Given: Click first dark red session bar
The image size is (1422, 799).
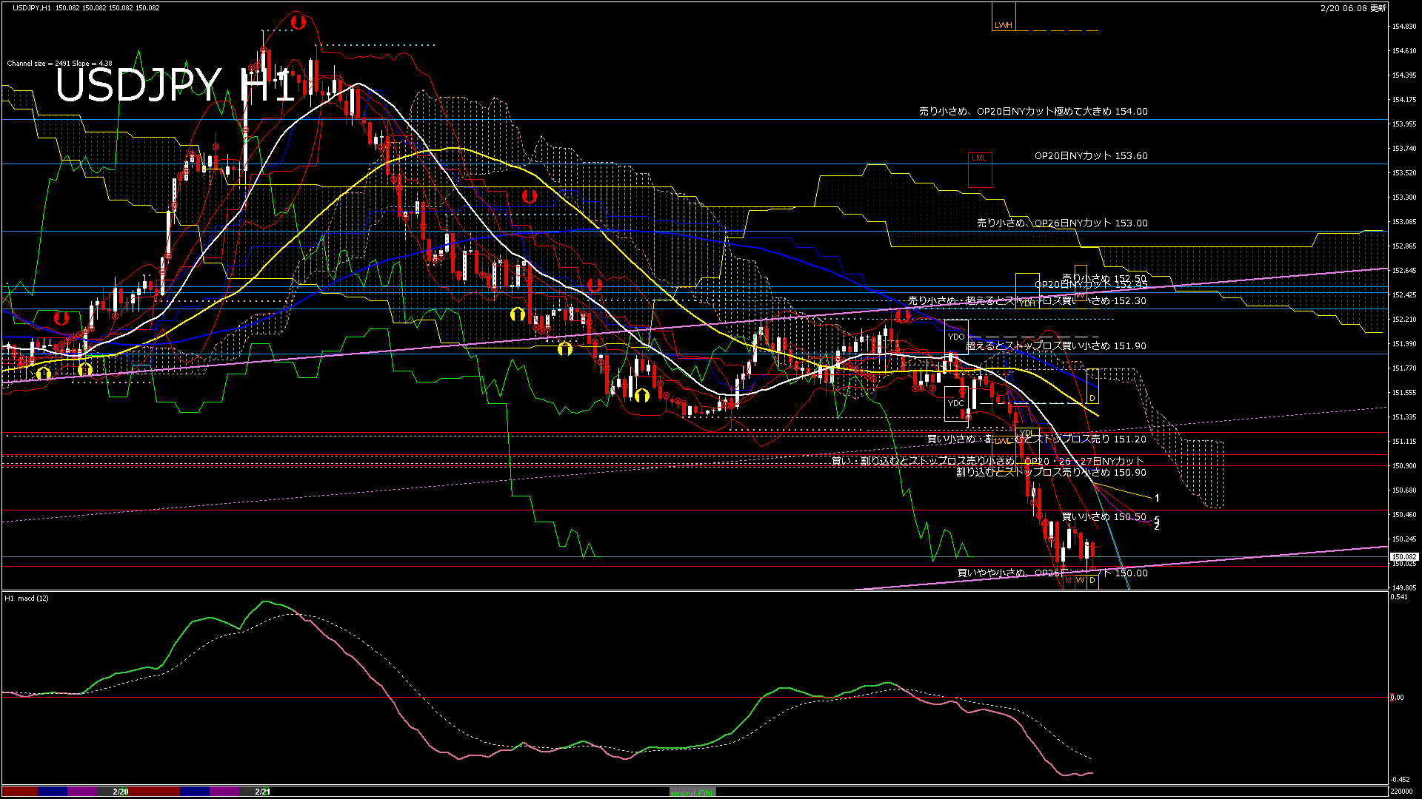Looking at the screenshot, I should pos(20,792).
